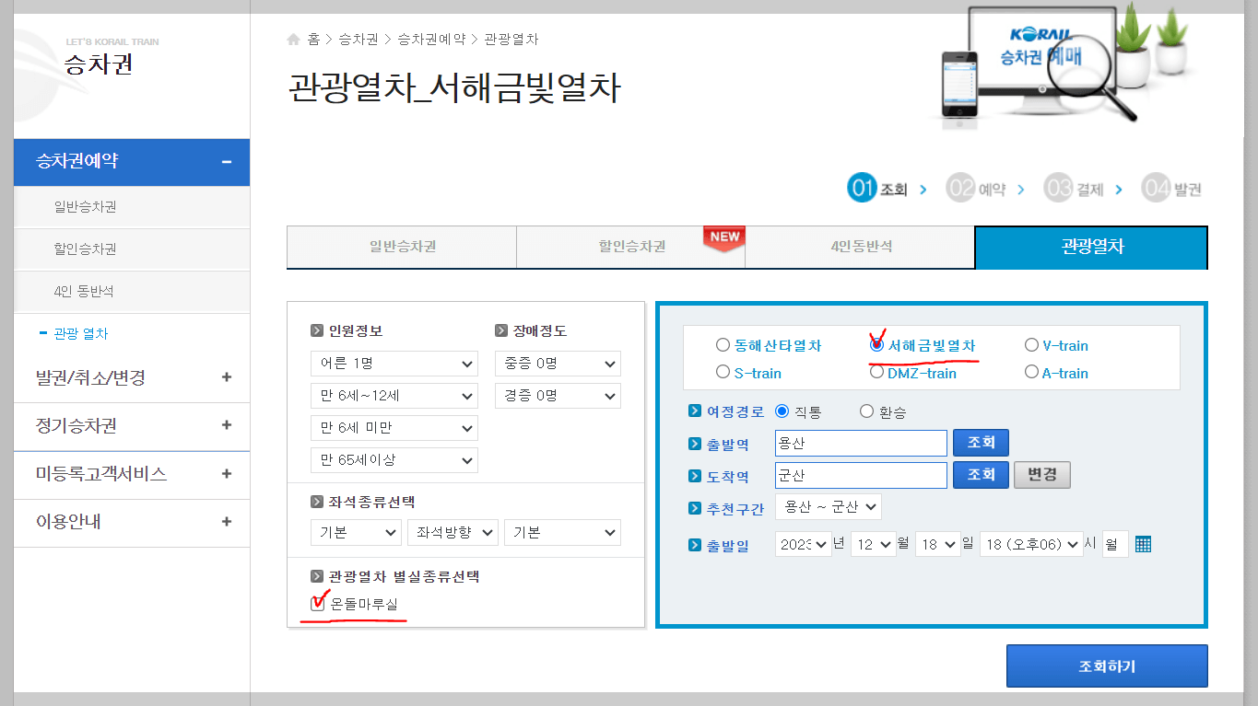Select the V-train radio button
The image size is (1258, 706).
tap(1029, 344)
